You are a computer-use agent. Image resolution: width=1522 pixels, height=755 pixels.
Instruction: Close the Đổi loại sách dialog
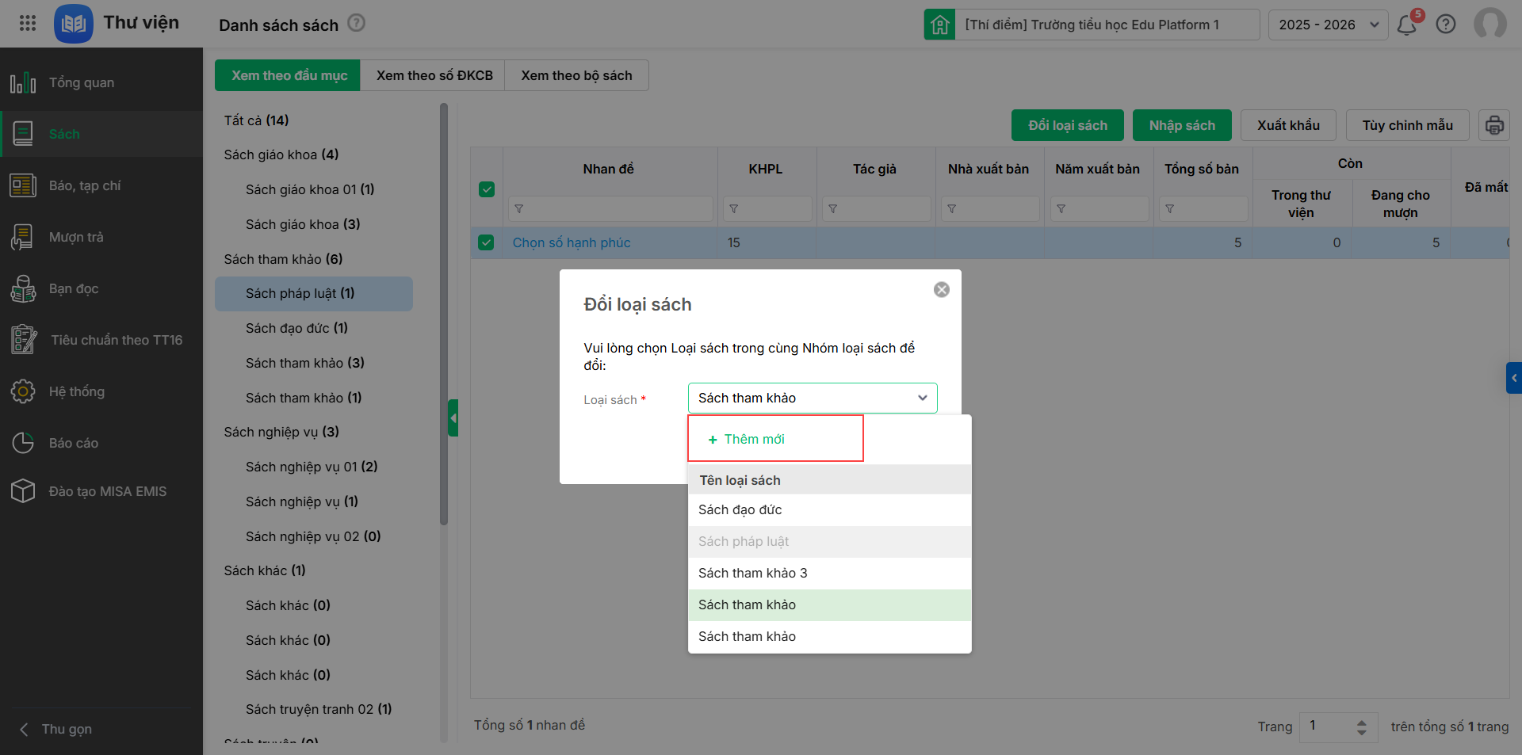[942, 290]
